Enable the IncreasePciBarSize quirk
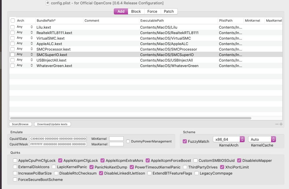This screenshot has height=189, width=289. 15,173
